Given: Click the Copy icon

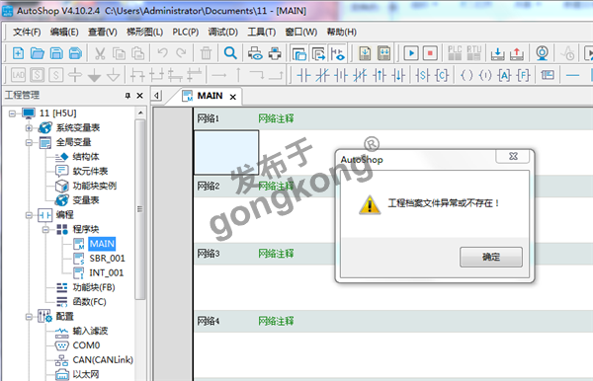Looking at the screenshot, I should 119,53.
